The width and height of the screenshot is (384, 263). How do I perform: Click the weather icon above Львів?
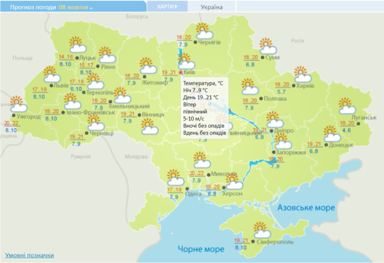tap(51, 74)
